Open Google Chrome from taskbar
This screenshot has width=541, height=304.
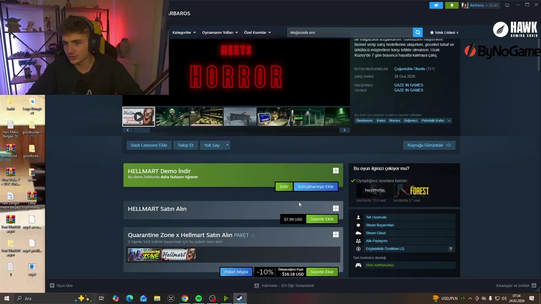tap(185, 299)
